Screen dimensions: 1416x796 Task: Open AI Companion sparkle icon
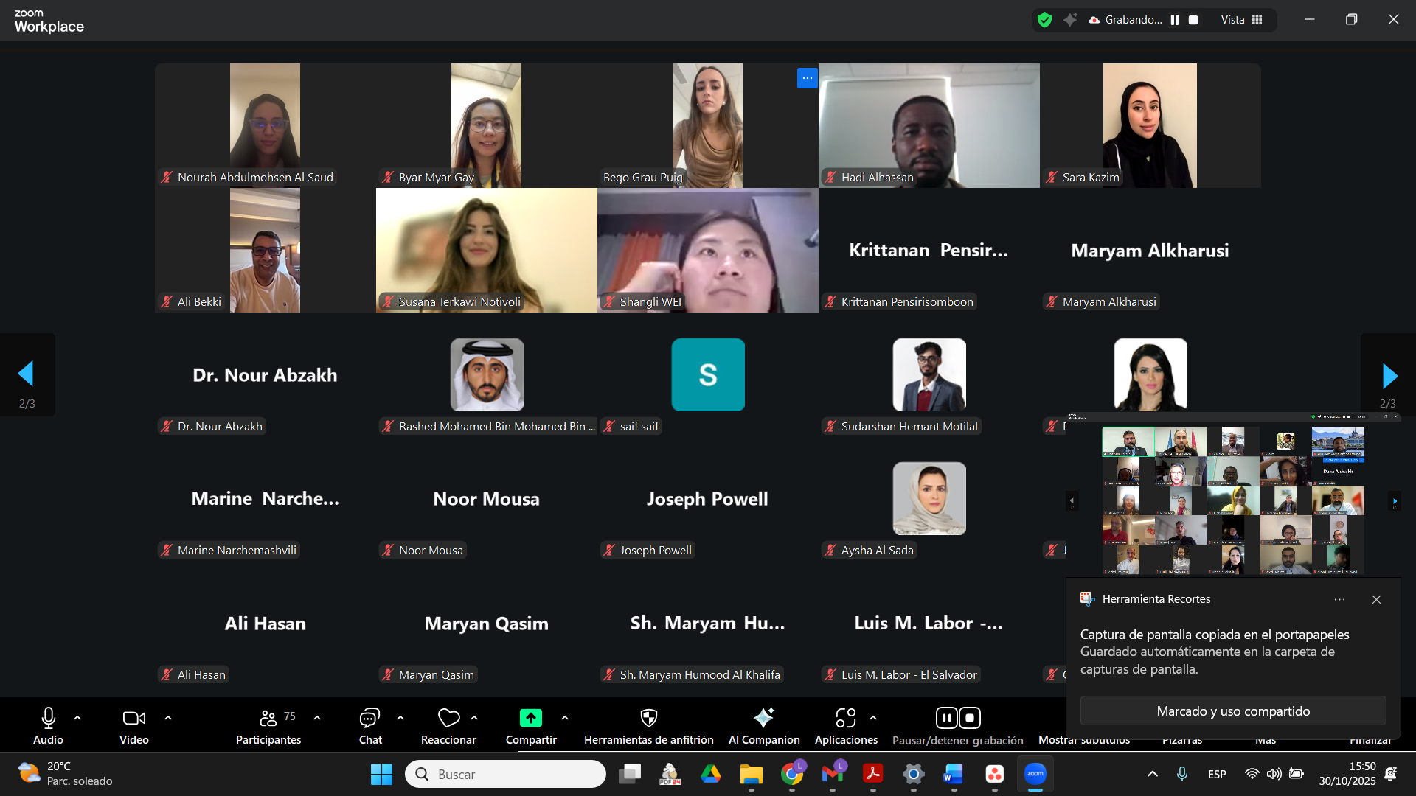pos(763,718)
